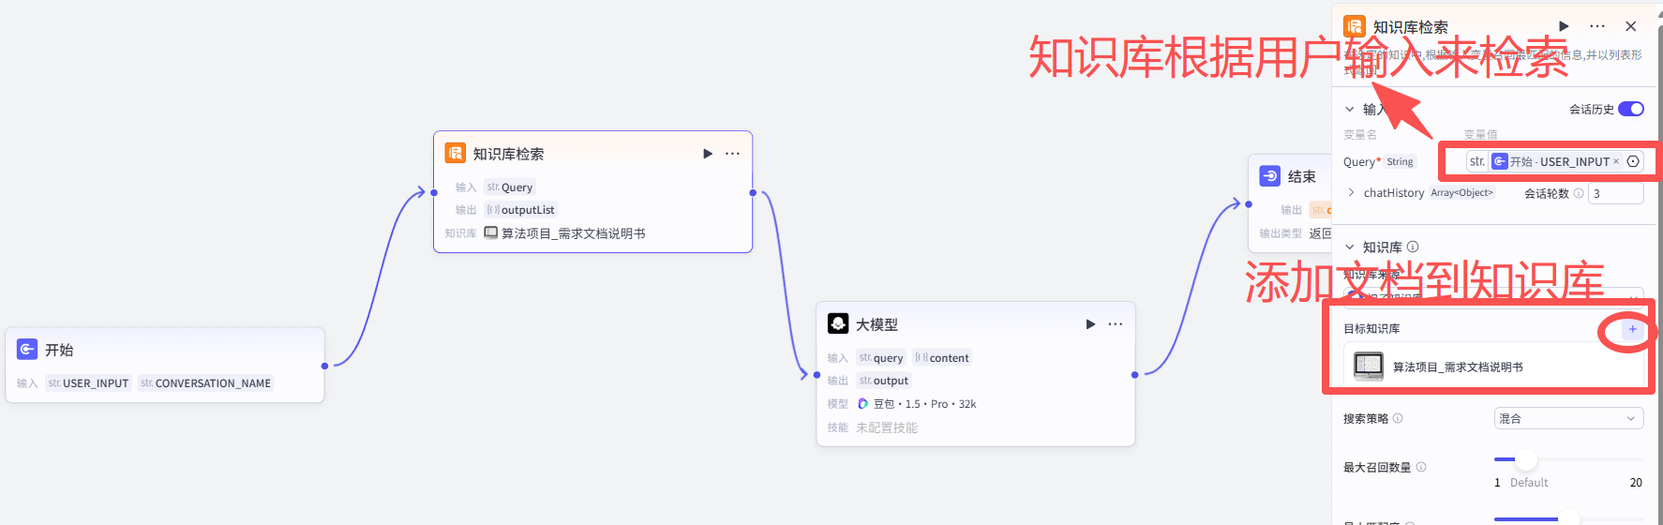Click the 开始 node title
Viewport: 1663px width, 525px height.
click(59, 350)
